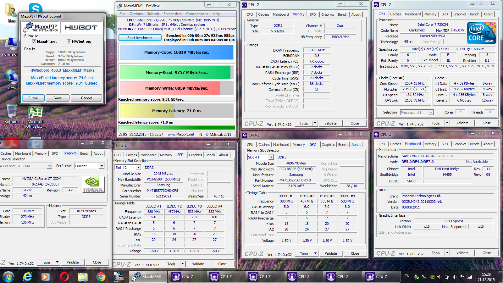
Task: Click the EN language indicator
Action: 407,276
